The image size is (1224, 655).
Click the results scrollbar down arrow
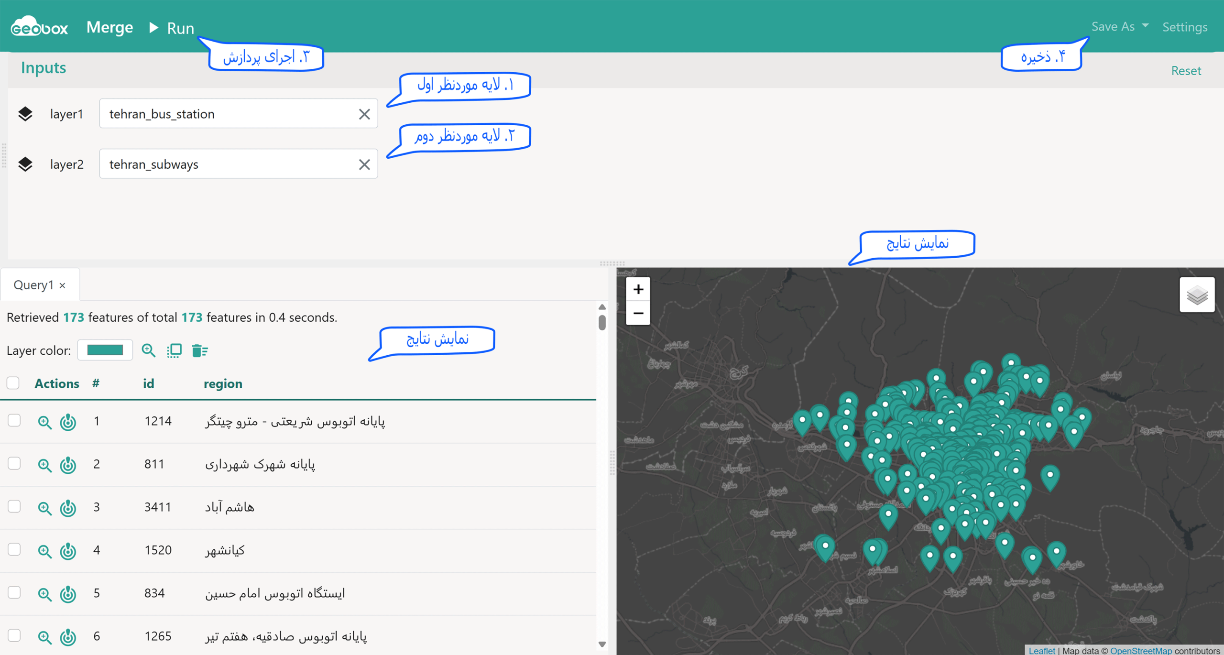[602, 644]
